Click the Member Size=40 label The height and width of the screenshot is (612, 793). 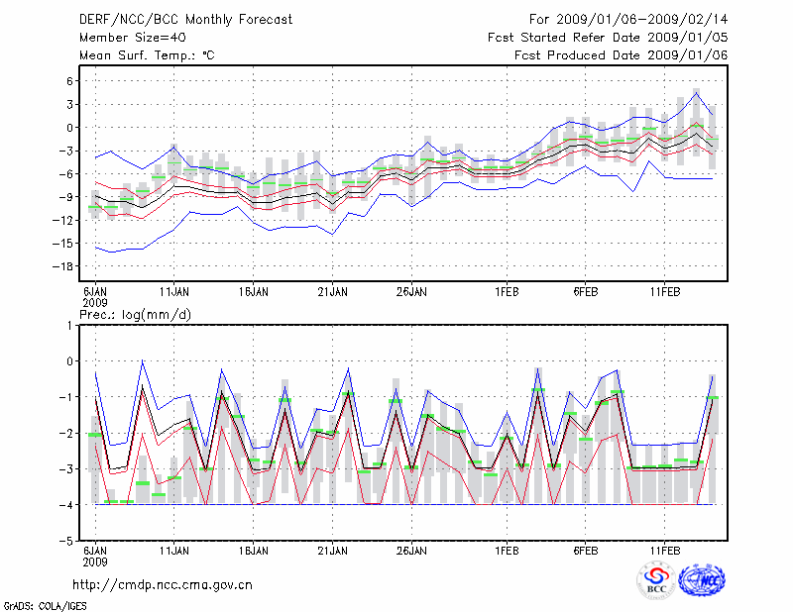[x=126, y=38]
